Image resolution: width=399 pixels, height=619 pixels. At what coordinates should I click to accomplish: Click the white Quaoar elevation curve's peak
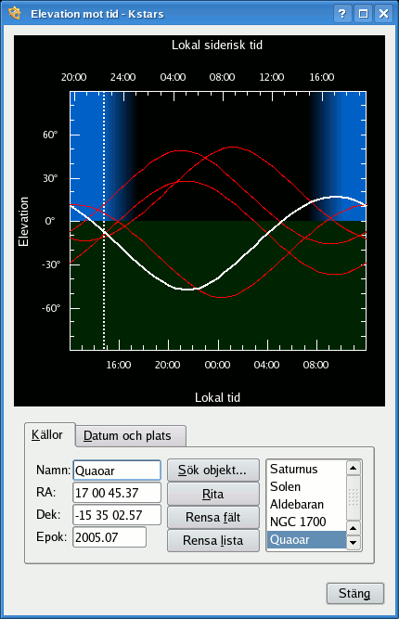(x=336, y=197)
